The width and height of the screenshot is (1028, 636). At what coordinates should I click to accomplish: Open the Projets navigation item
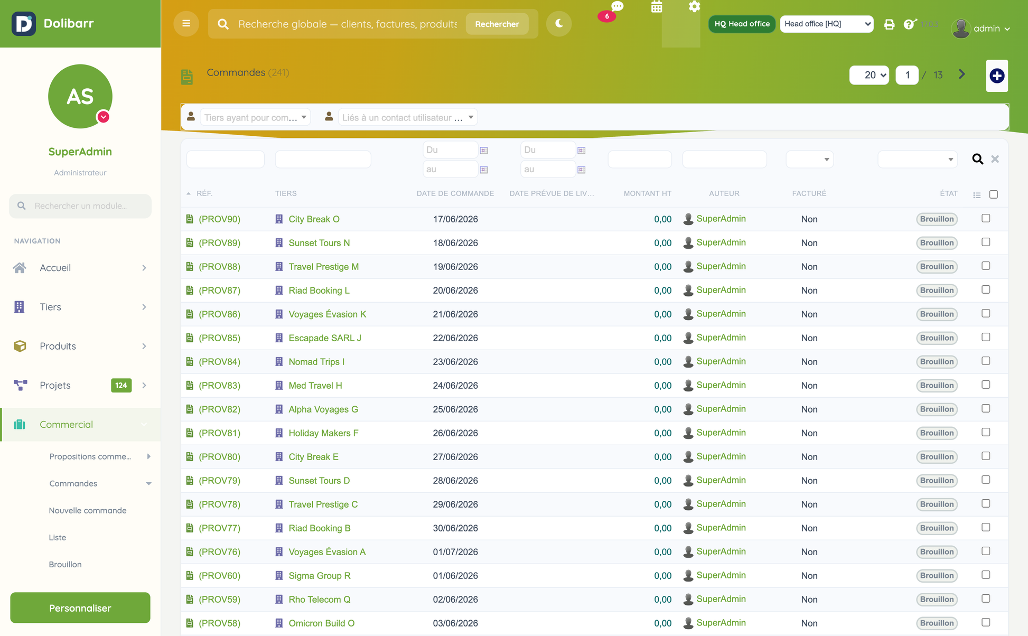click(80, 385)
